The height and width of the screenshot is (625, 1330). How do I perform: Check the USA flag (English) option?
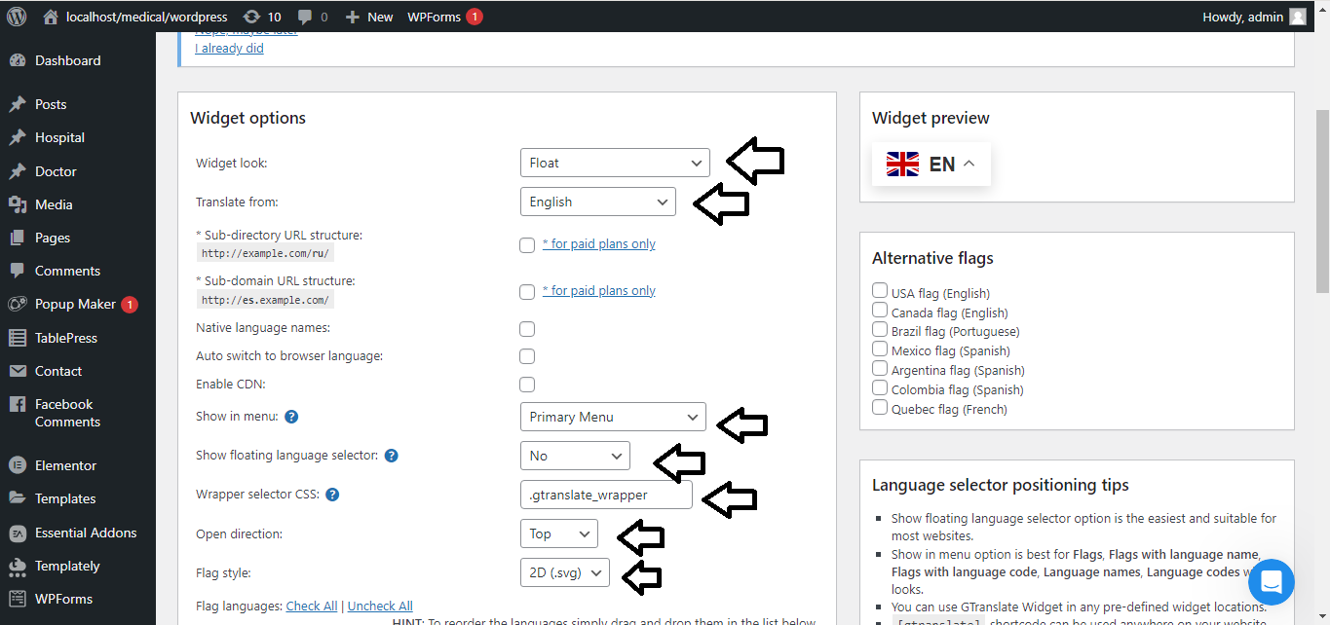click(880, 291)
